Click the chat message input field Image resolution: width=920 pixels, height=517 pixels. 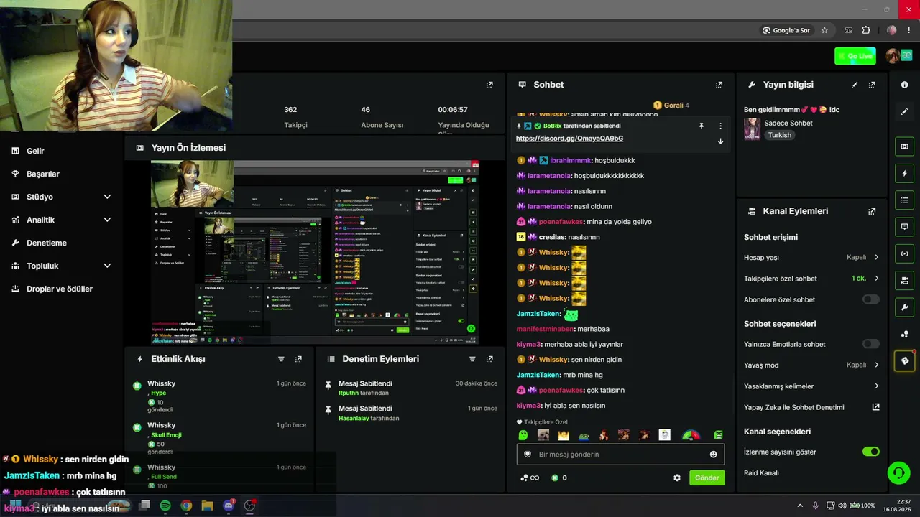620,455
